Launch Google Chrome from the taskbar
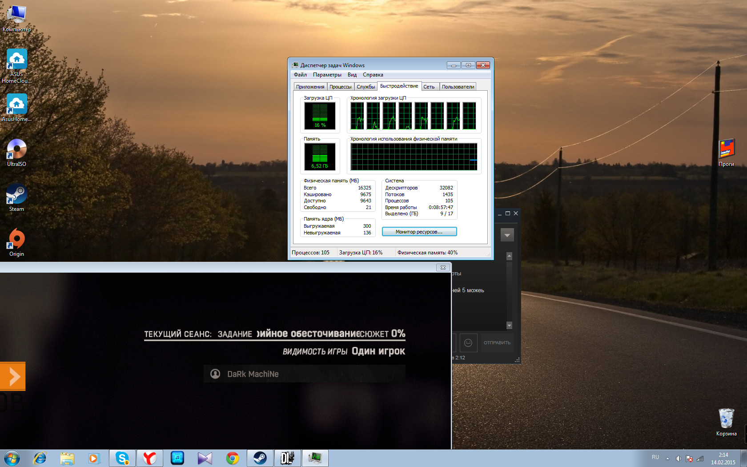Viewport: 747px width, 467px height. point(233,458)
